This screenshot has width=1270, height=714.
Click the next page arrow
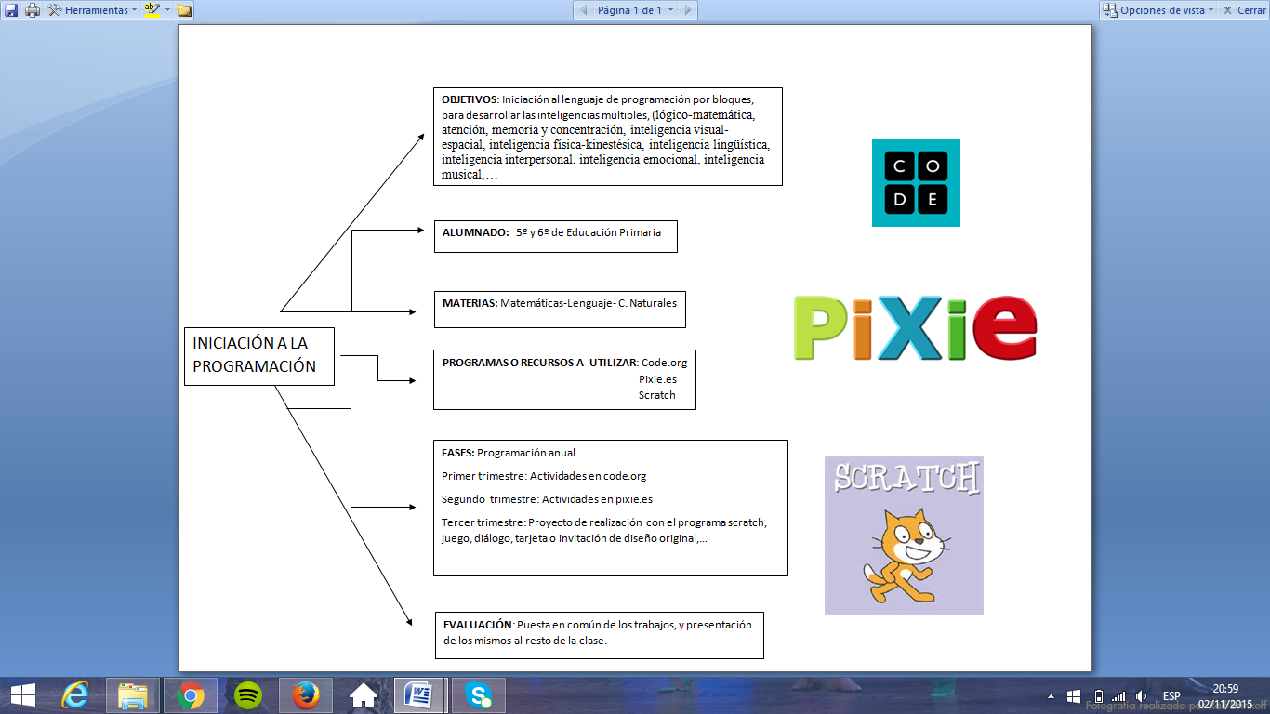click(686, 9)
